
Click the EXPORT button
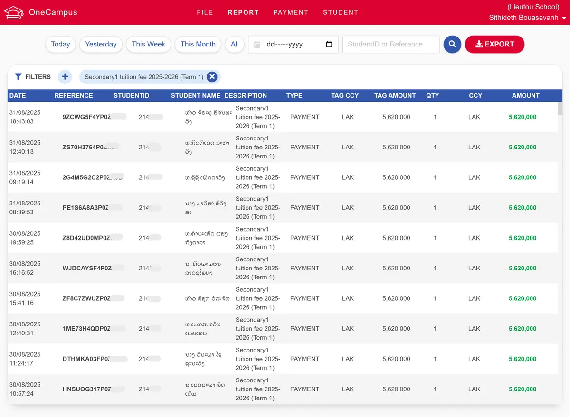coord(494,44)
